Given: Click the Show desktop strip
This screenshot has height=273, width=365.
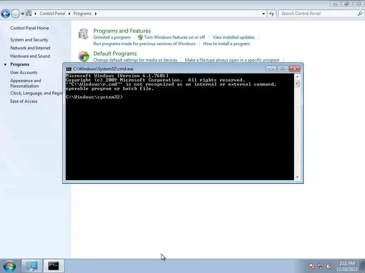Looking at the screenshot, I should point(363,266).
